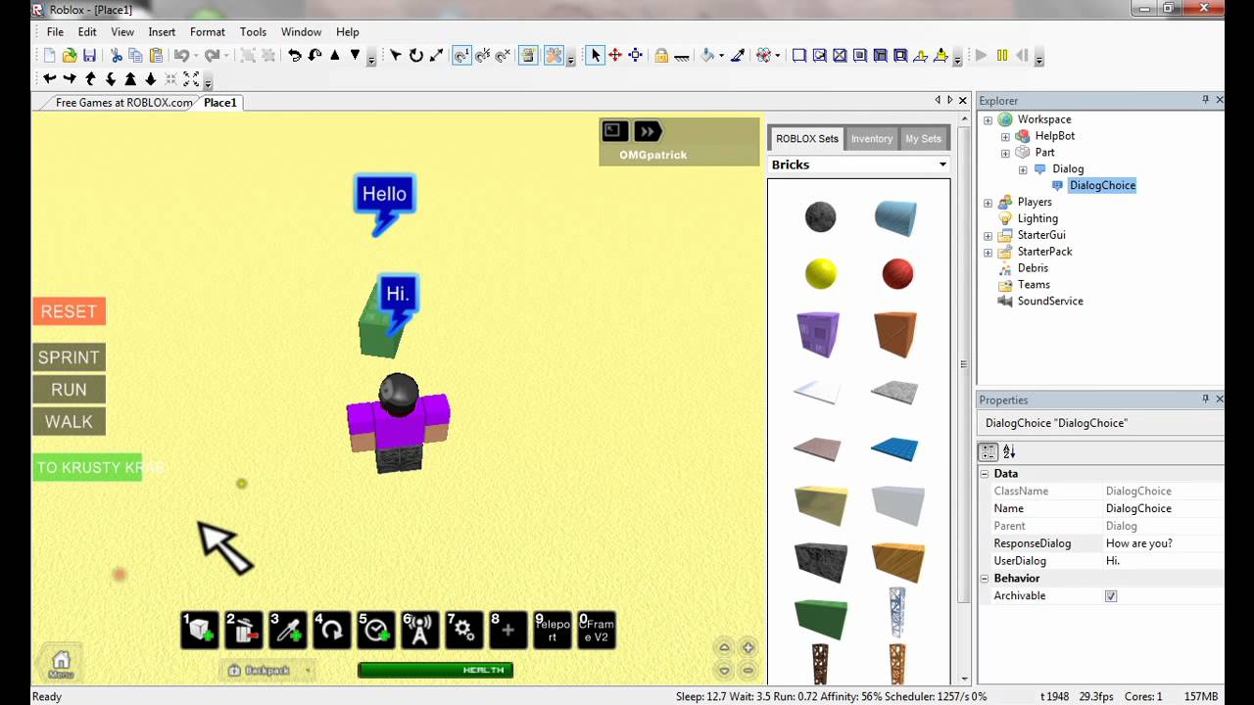
Task: Switch to Free Games at ROBLOX.com tab
Action: point(123,103)
